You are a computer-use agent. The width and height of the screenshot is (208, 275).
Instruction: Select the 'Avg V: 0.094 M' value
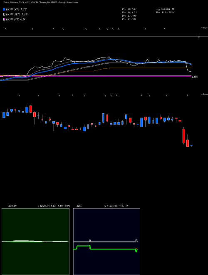(x=165, y=9)
